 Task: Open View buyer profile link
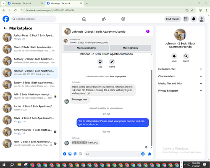point(118,76)
